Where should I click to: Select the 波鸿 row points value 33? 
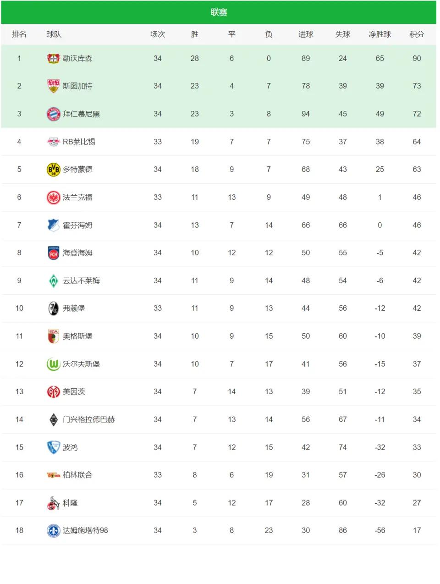pyautogui.click(x=417, y=447)
